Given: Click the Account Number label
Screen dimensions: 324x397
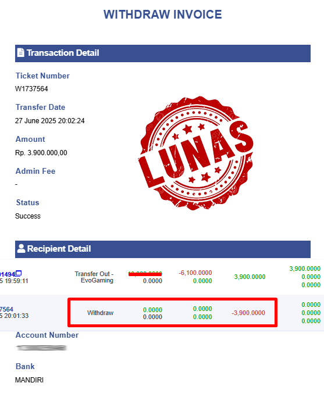Looking at the screenshot, I should [x=47, y=335].
